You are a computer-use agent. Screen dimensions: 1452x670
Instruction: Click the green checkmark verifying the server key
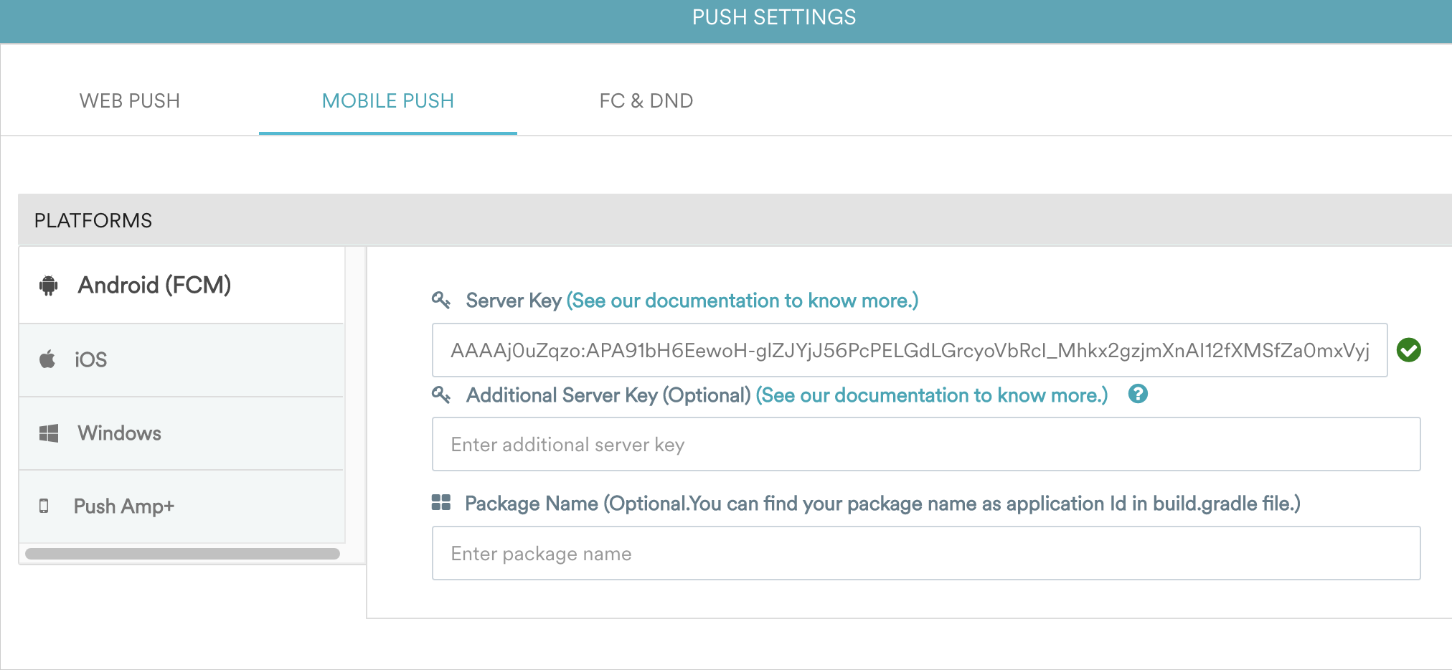tap(1409, 350)
